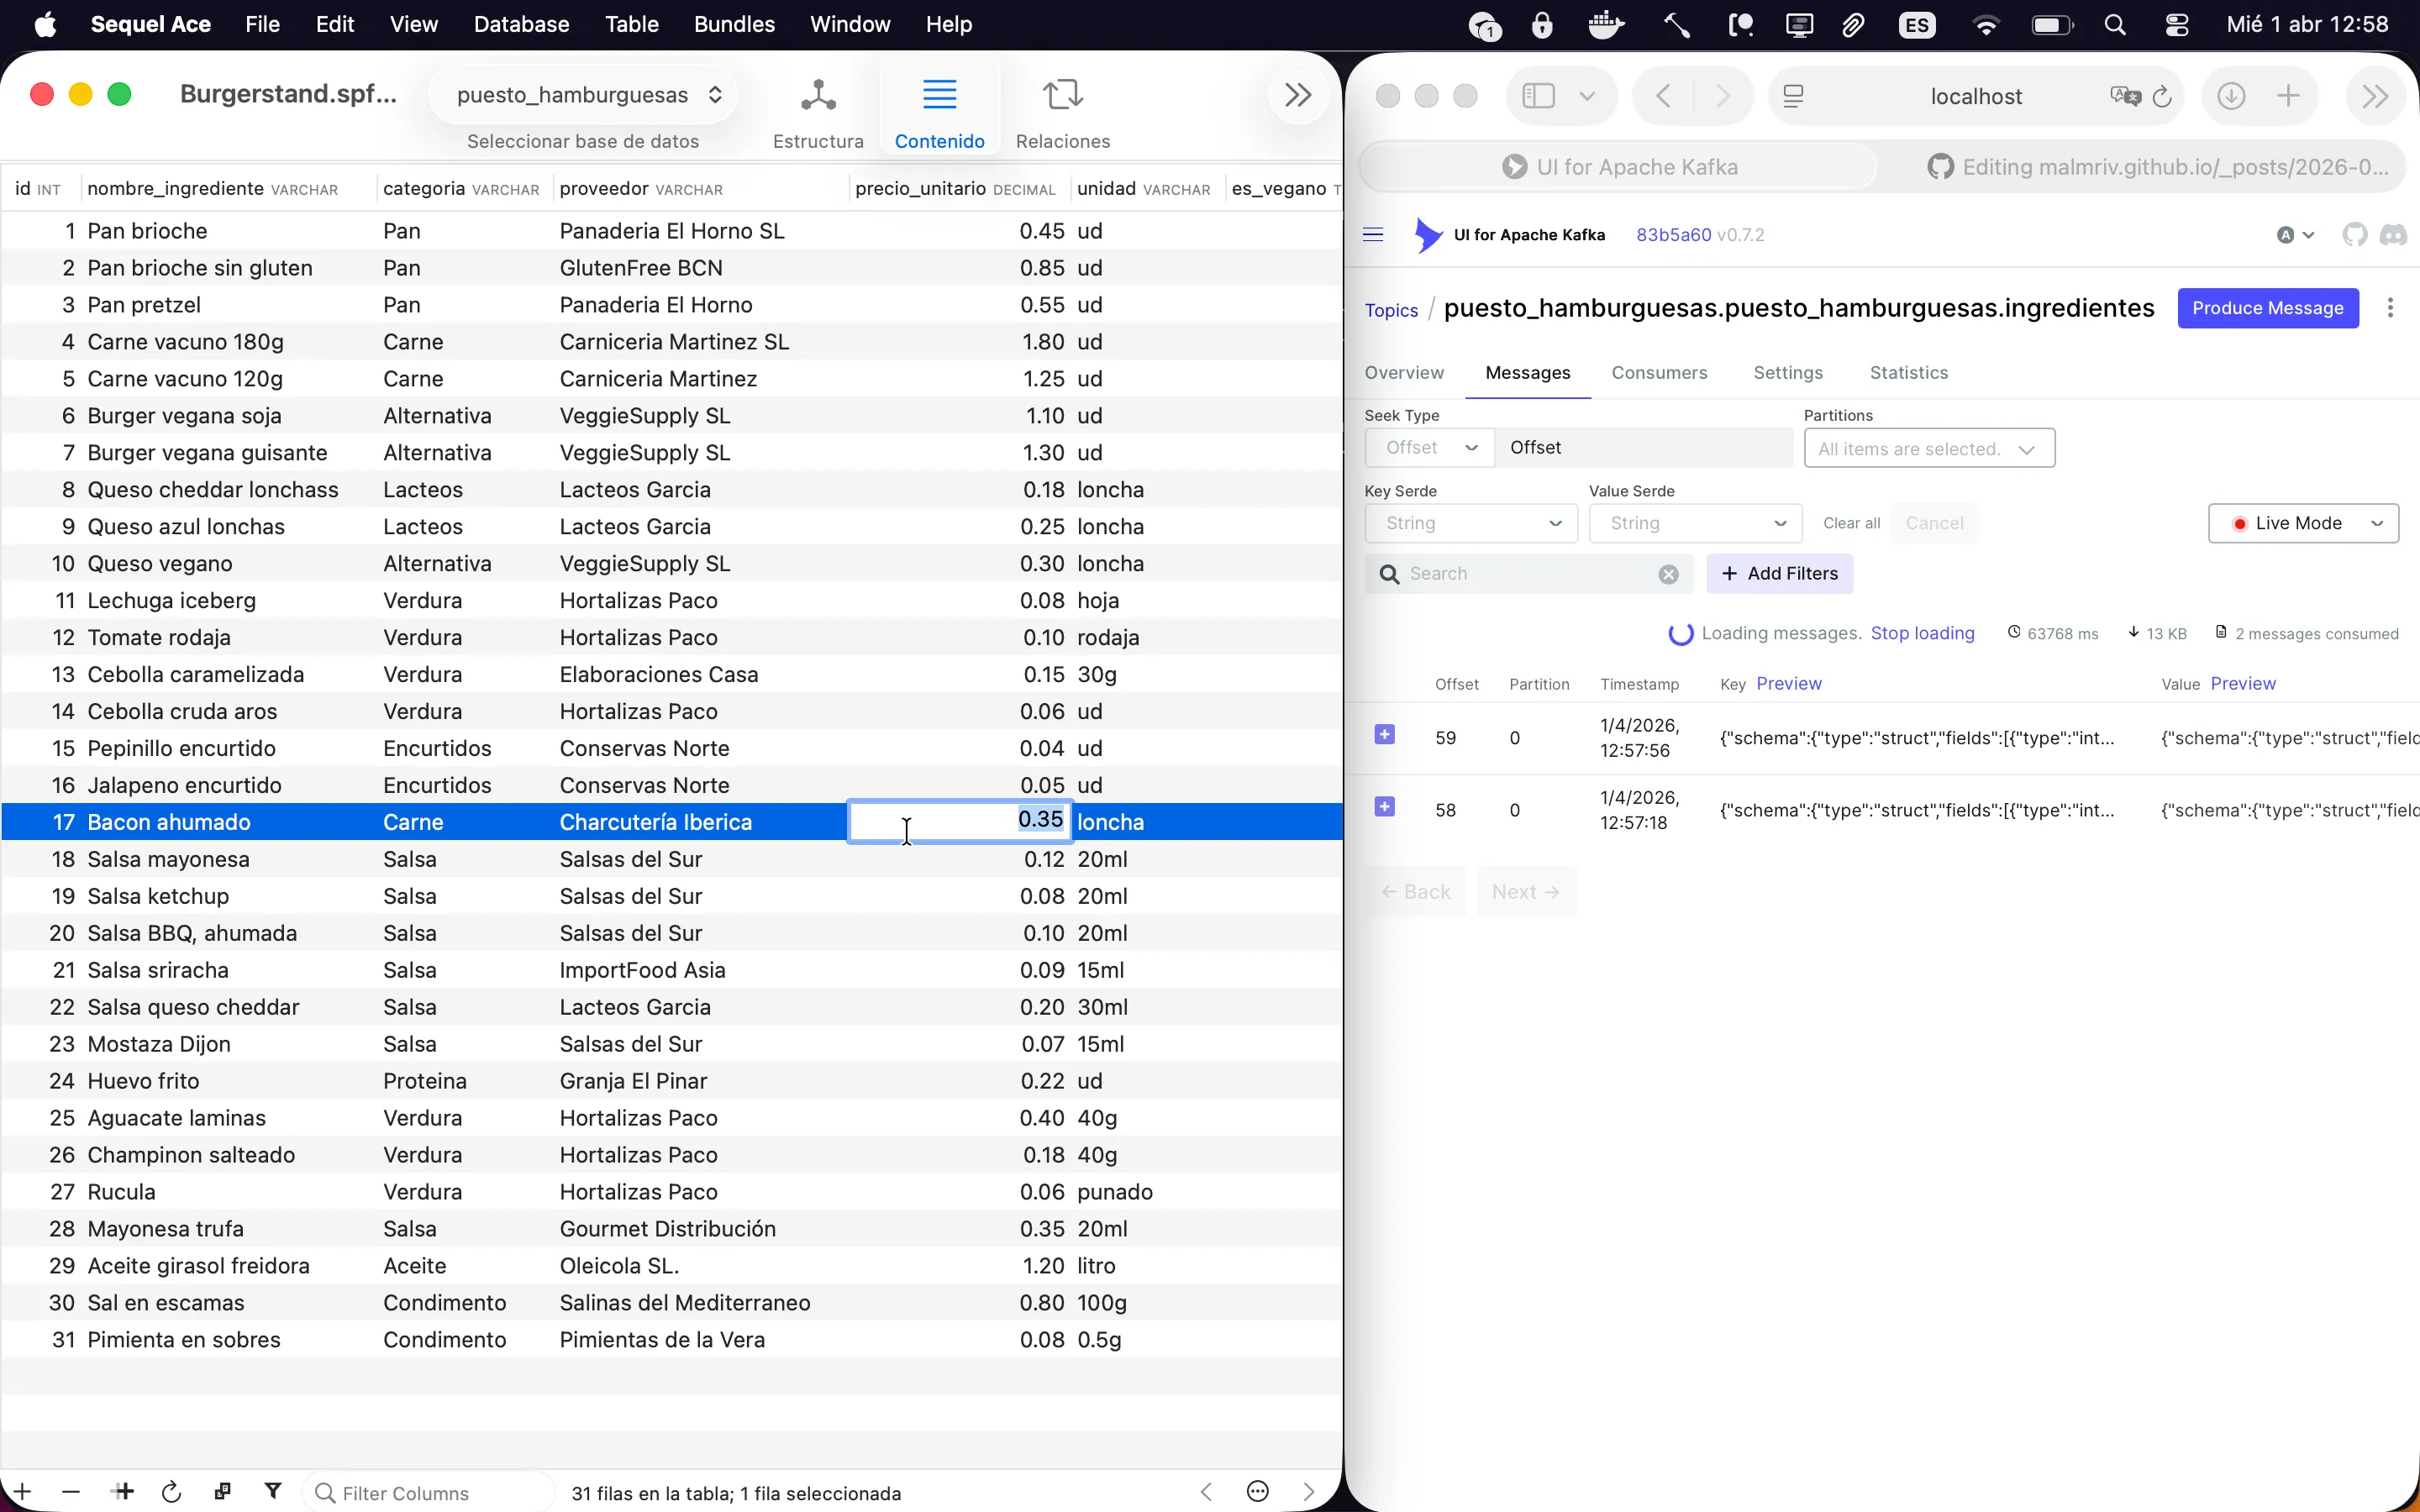Open the Database menu
Viewport: 2420px width, 1512px height.
coord(521,24)
